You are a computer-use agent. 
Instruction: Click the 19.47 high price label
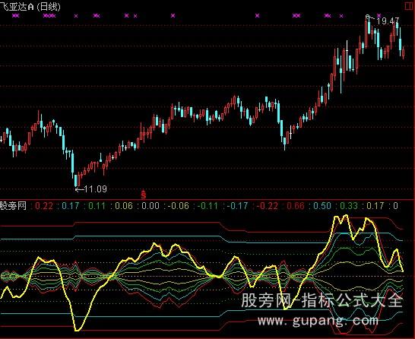click(x=388, y=21)
